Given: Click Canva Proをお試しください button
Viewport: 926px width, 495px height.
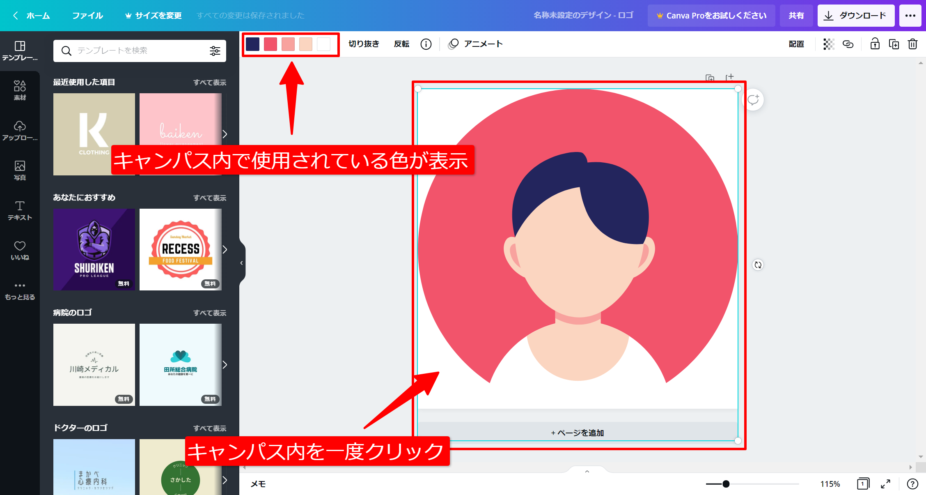Looking at the screenshot, I should (x=711, y=16).
